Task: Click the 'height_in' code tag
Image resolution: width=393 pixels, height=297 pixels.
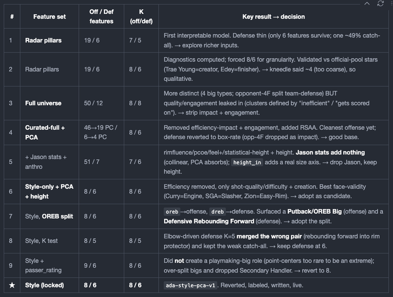Action: click(247, 163)
